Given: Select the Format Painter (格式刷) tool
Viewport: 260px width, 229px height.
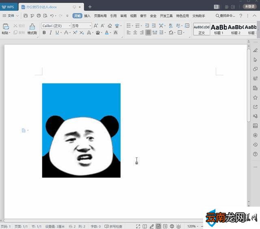Looking at the screenshot, I should pyautogui.click(x=32, y=29).
